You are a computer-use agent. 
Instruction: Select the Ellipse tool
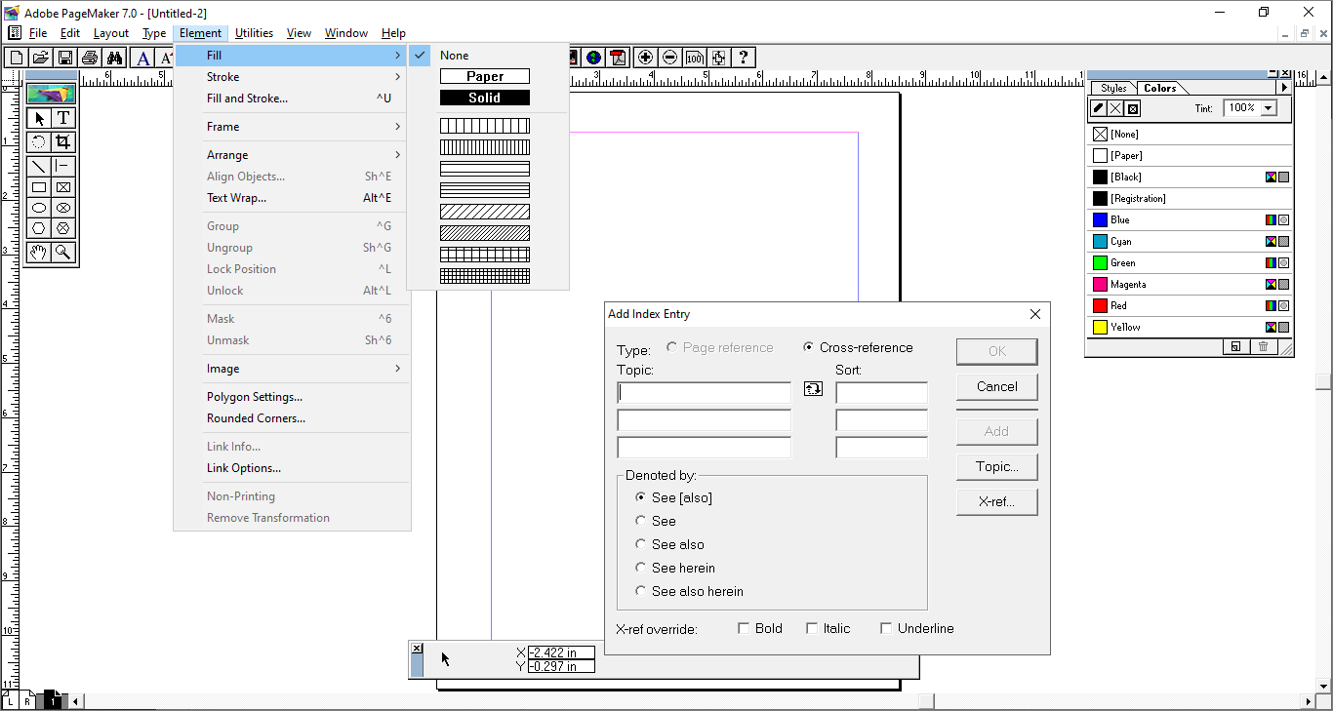point(37,207)
